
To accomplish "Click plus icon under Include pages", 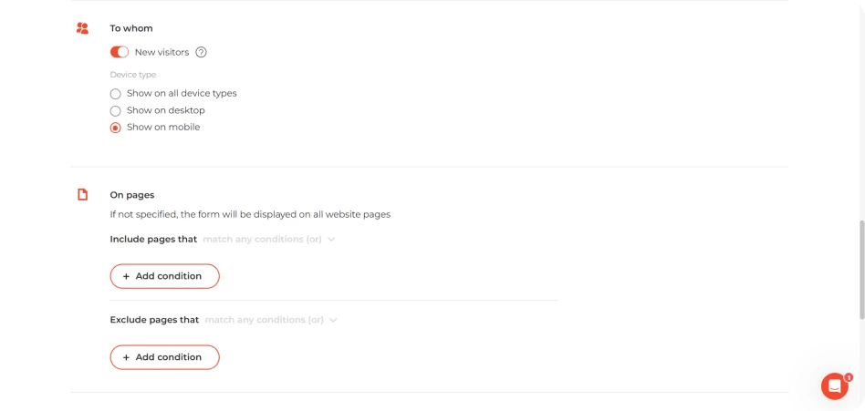I will click(126, 276).
